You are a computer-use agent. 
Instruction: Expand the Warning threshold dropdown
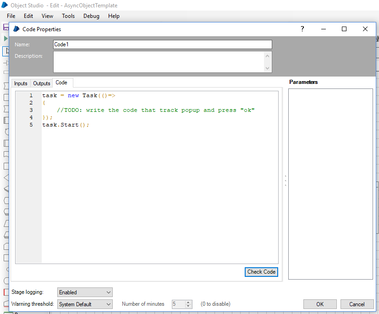(85, 304)
